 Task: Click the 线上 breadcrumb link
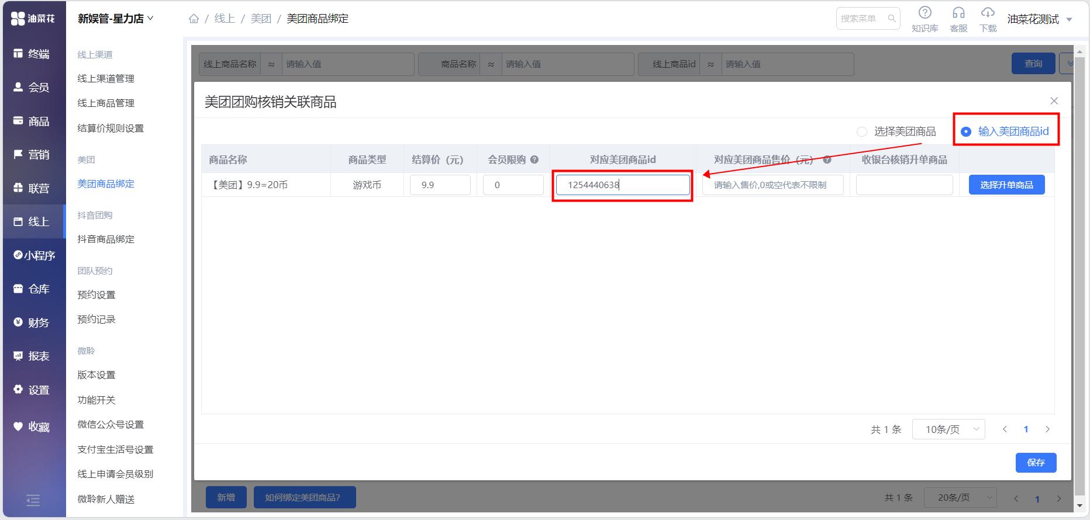(x=225, y=19)
